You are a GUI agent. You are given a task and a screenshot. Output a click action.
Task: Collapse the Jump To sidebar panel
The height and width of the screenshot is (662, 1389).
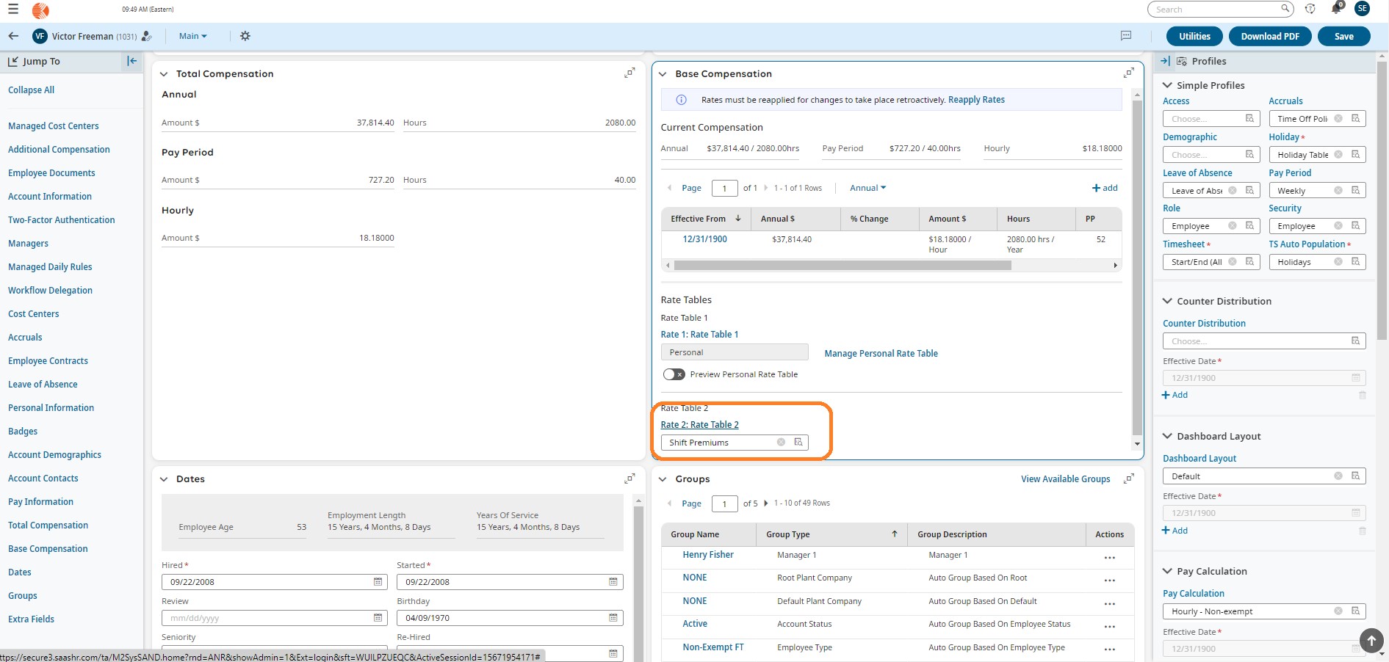(131, 62)
